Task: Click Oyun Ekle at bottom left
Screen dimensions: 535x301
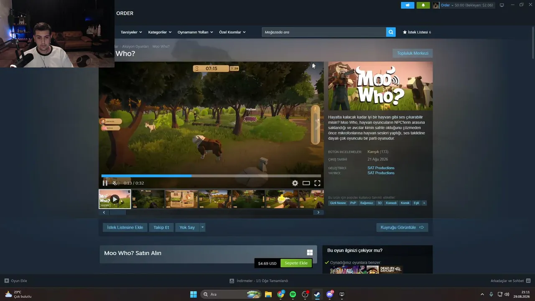Action: tap(16, 281)
